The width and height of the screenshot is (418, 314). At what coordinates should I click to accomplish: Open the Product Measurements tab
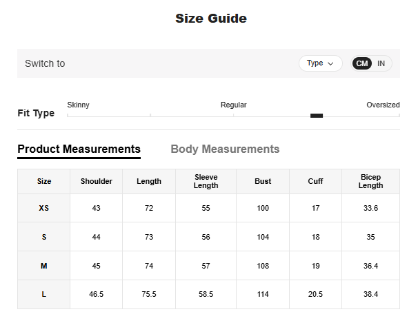point(79,149)
